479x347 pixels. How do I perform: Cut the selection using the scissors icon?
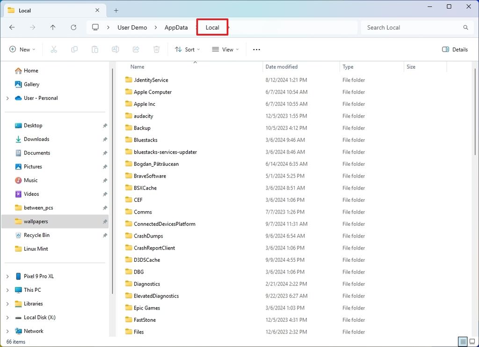click(x=54, y=49)
